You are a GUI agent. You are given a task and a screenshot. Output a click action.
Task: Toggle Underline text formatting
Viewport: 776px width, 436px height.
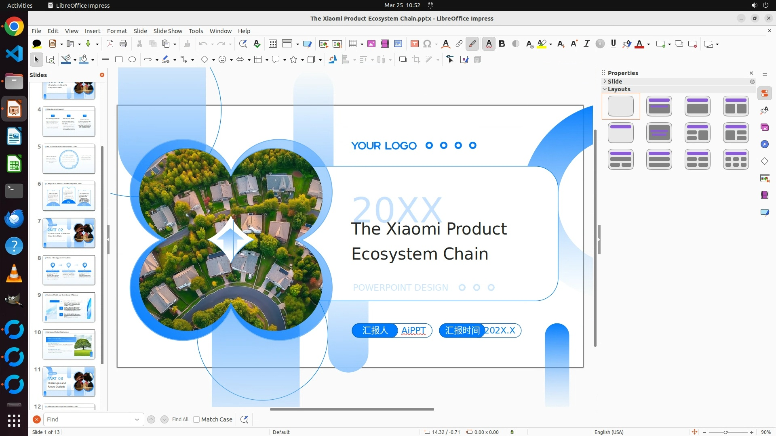click(613, 44)
